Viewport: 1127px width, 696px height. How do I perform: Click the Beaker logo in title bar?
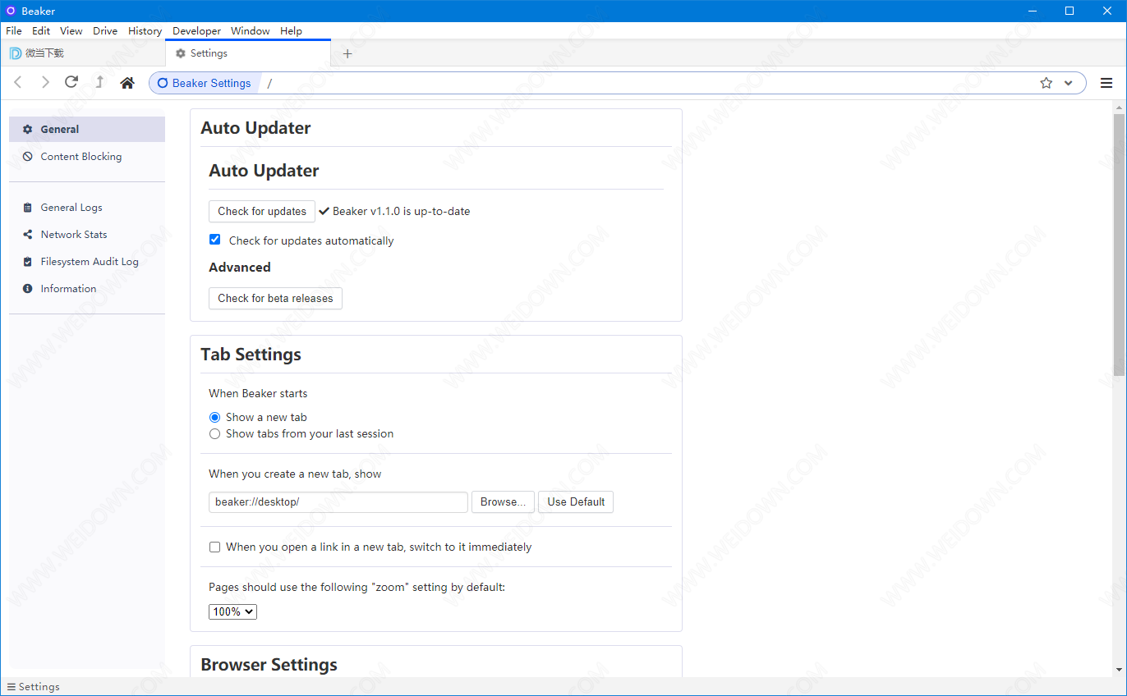coord(11,11)
